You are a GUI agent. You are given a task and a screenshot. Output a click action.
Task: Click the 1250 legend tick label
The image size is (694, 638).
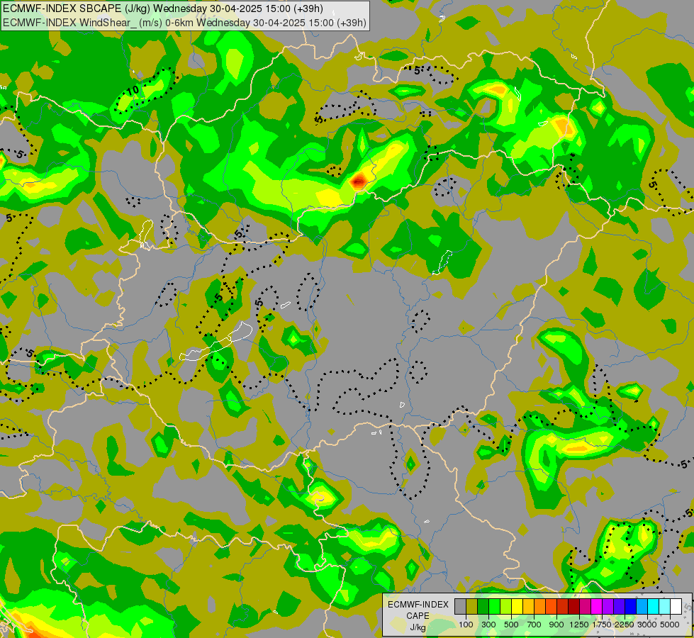(579, 625)
